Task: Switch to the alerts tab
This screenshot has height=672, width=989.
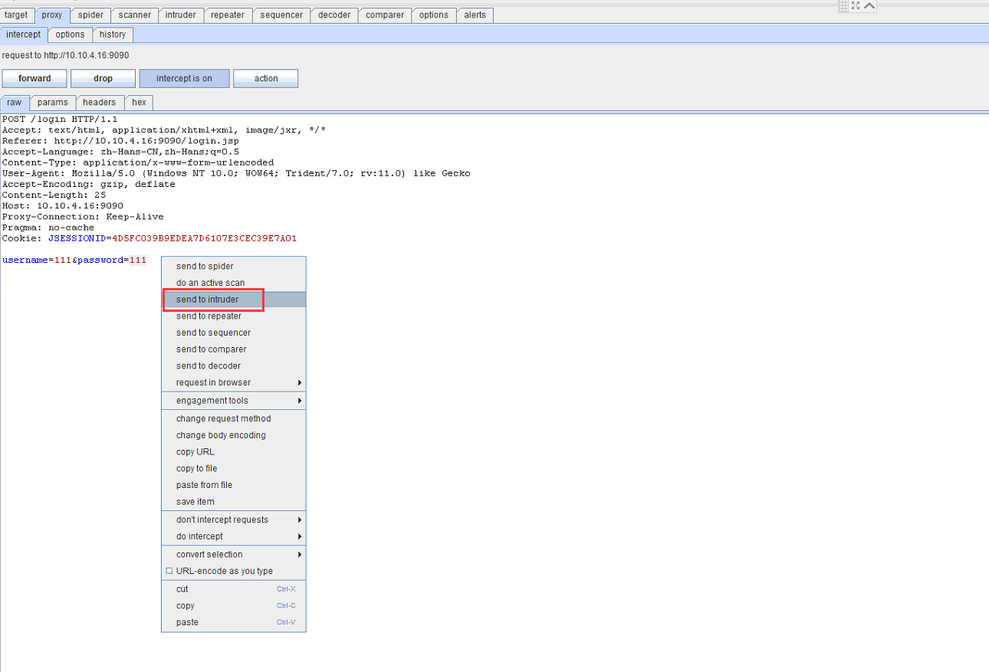Action: (475, 15)
